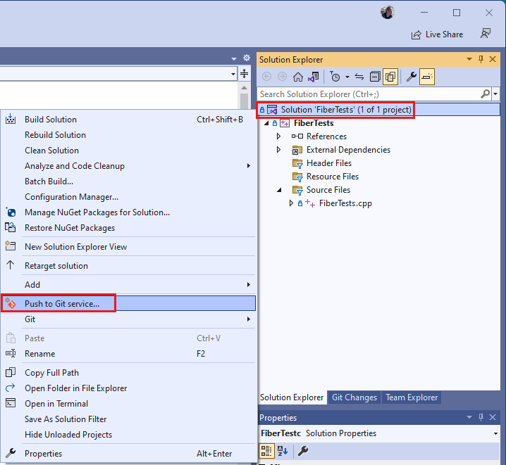Click the feedback person icon near Live Share
506x465 pixels.
pyautogui.click(x=486, y=34)
